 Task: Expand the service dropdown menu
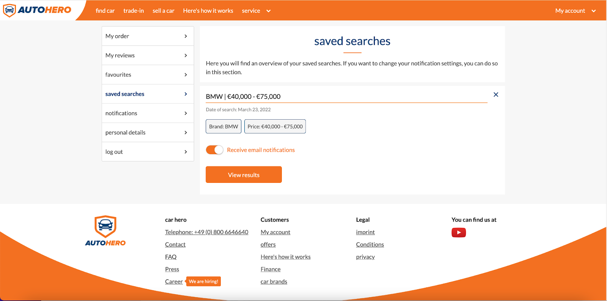tap(256, 11)
